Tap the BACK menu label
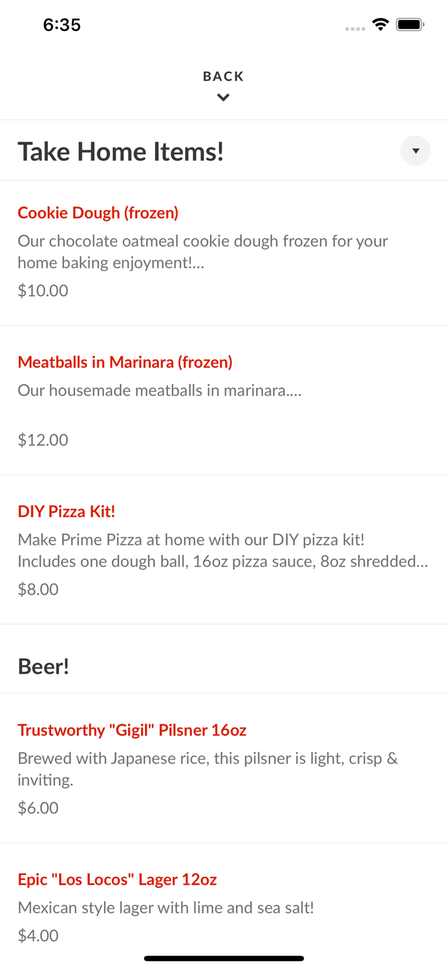Screen dimensions: 448x970 point(223,76)
